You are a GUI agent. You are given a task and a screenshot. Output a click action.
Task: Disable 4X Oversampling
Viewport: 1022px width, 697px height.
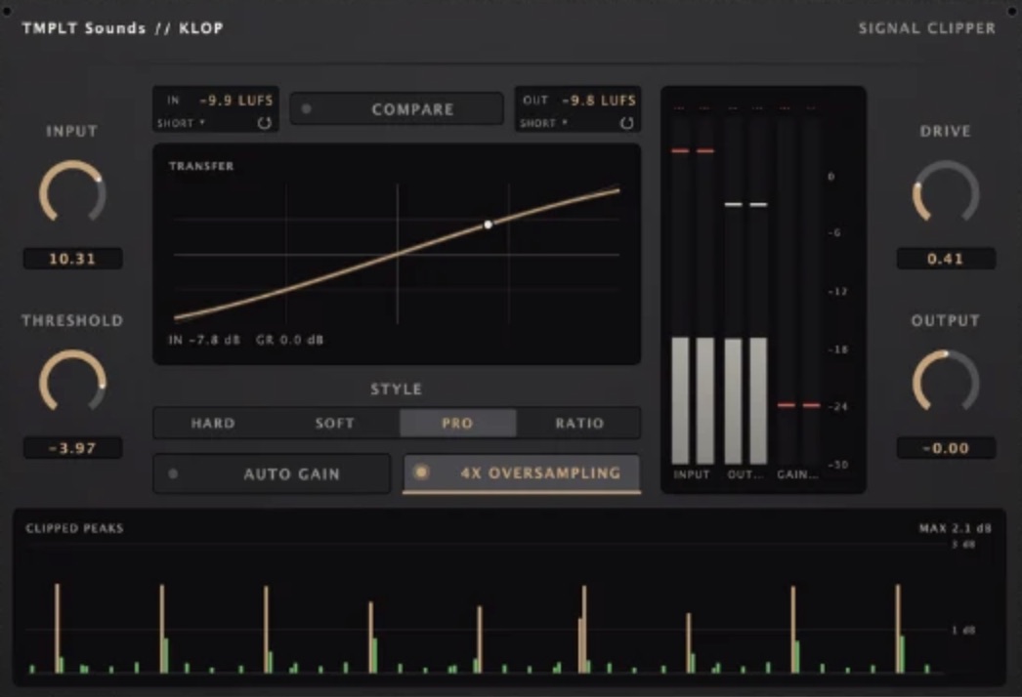tap(522, 473)
